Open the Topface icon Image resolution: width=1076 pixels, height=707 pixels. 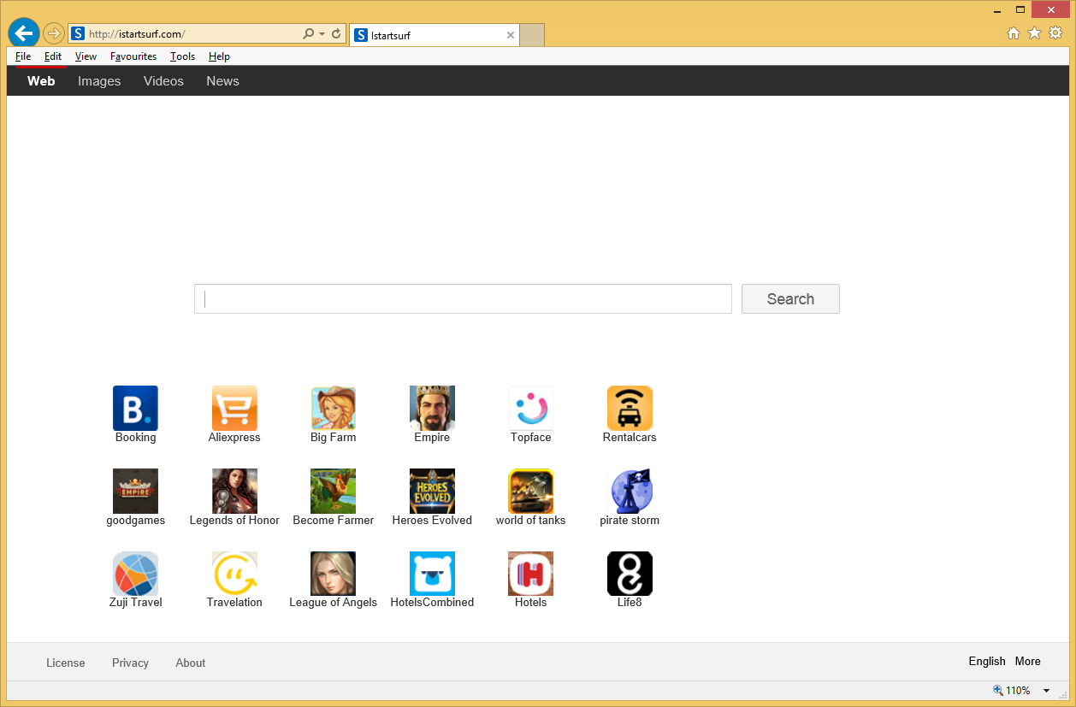tap(530, 408)
